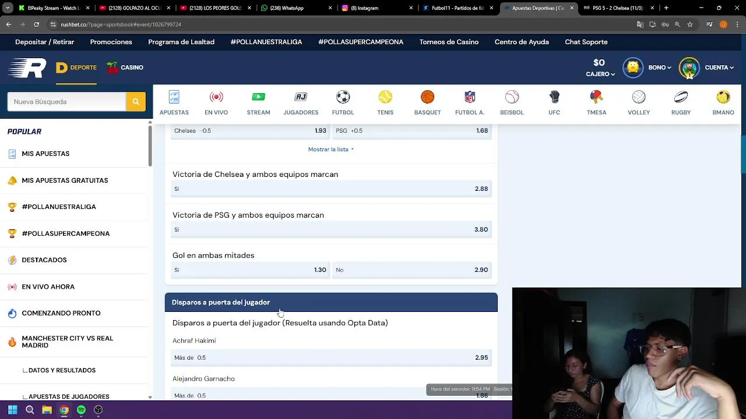Open Torneos de Casino
The image size is (746, 419).
coord(449,42)
